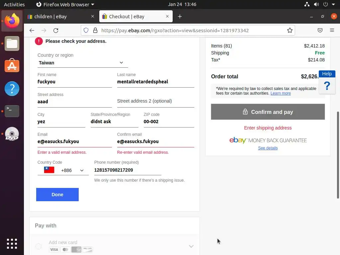340x255 pixels.
Task: Close the children | eBay tab
Action: click(93, 16)
